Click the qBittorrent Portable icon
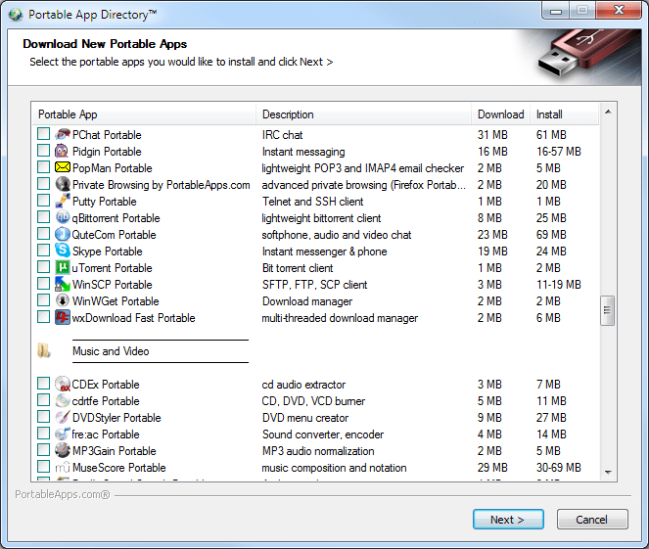Viewport: 649px width, 549px height. tap(63, 218)
